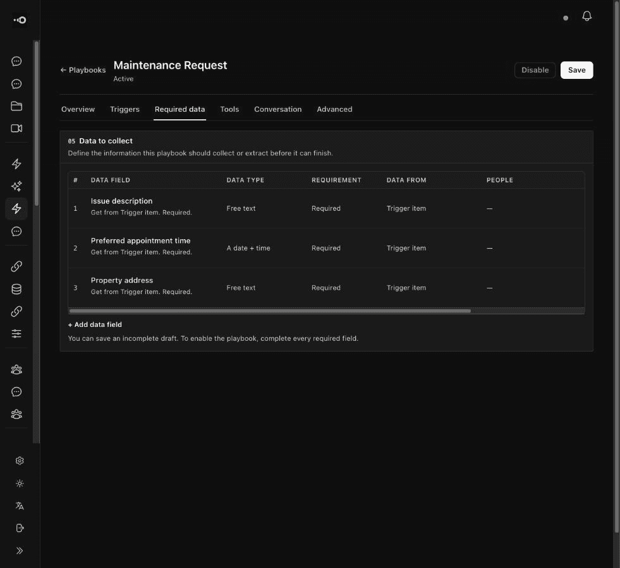Open the Conversation tab
Image resolution: width=620 pixels, height=568 pixels.
[x=278, y=109]
